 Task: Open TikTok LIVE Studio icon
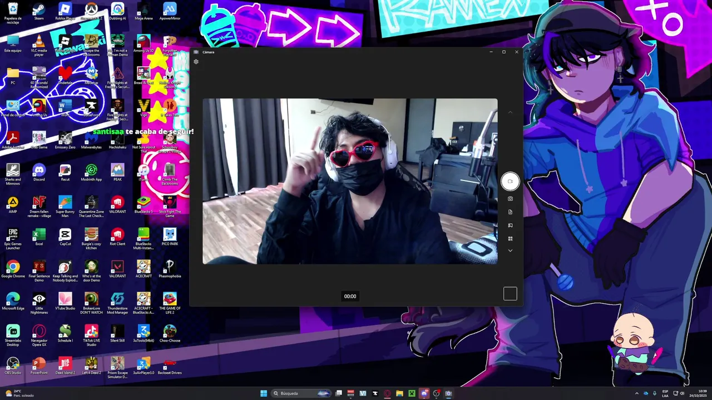coord(91,335)
